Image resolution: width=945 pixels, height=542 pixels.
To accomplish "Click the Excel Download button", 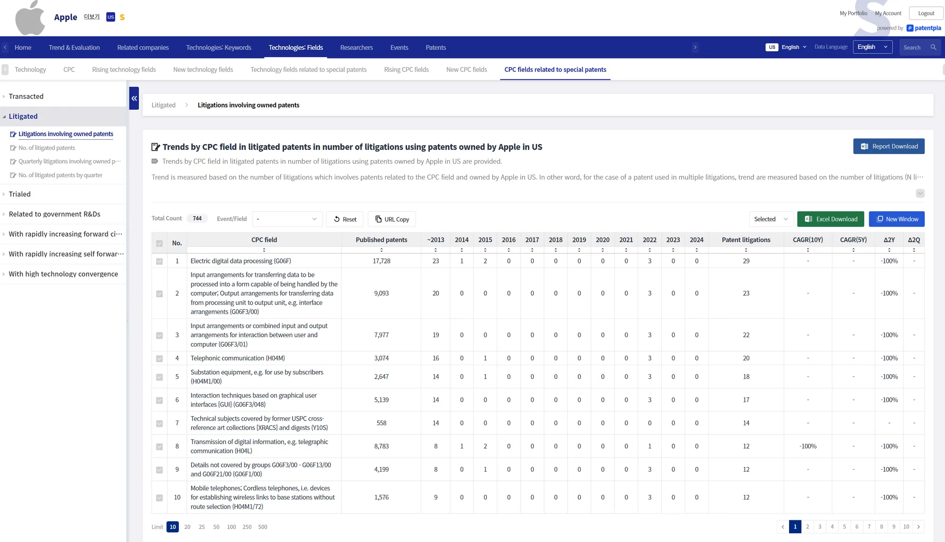I will [x=831, y=219].
